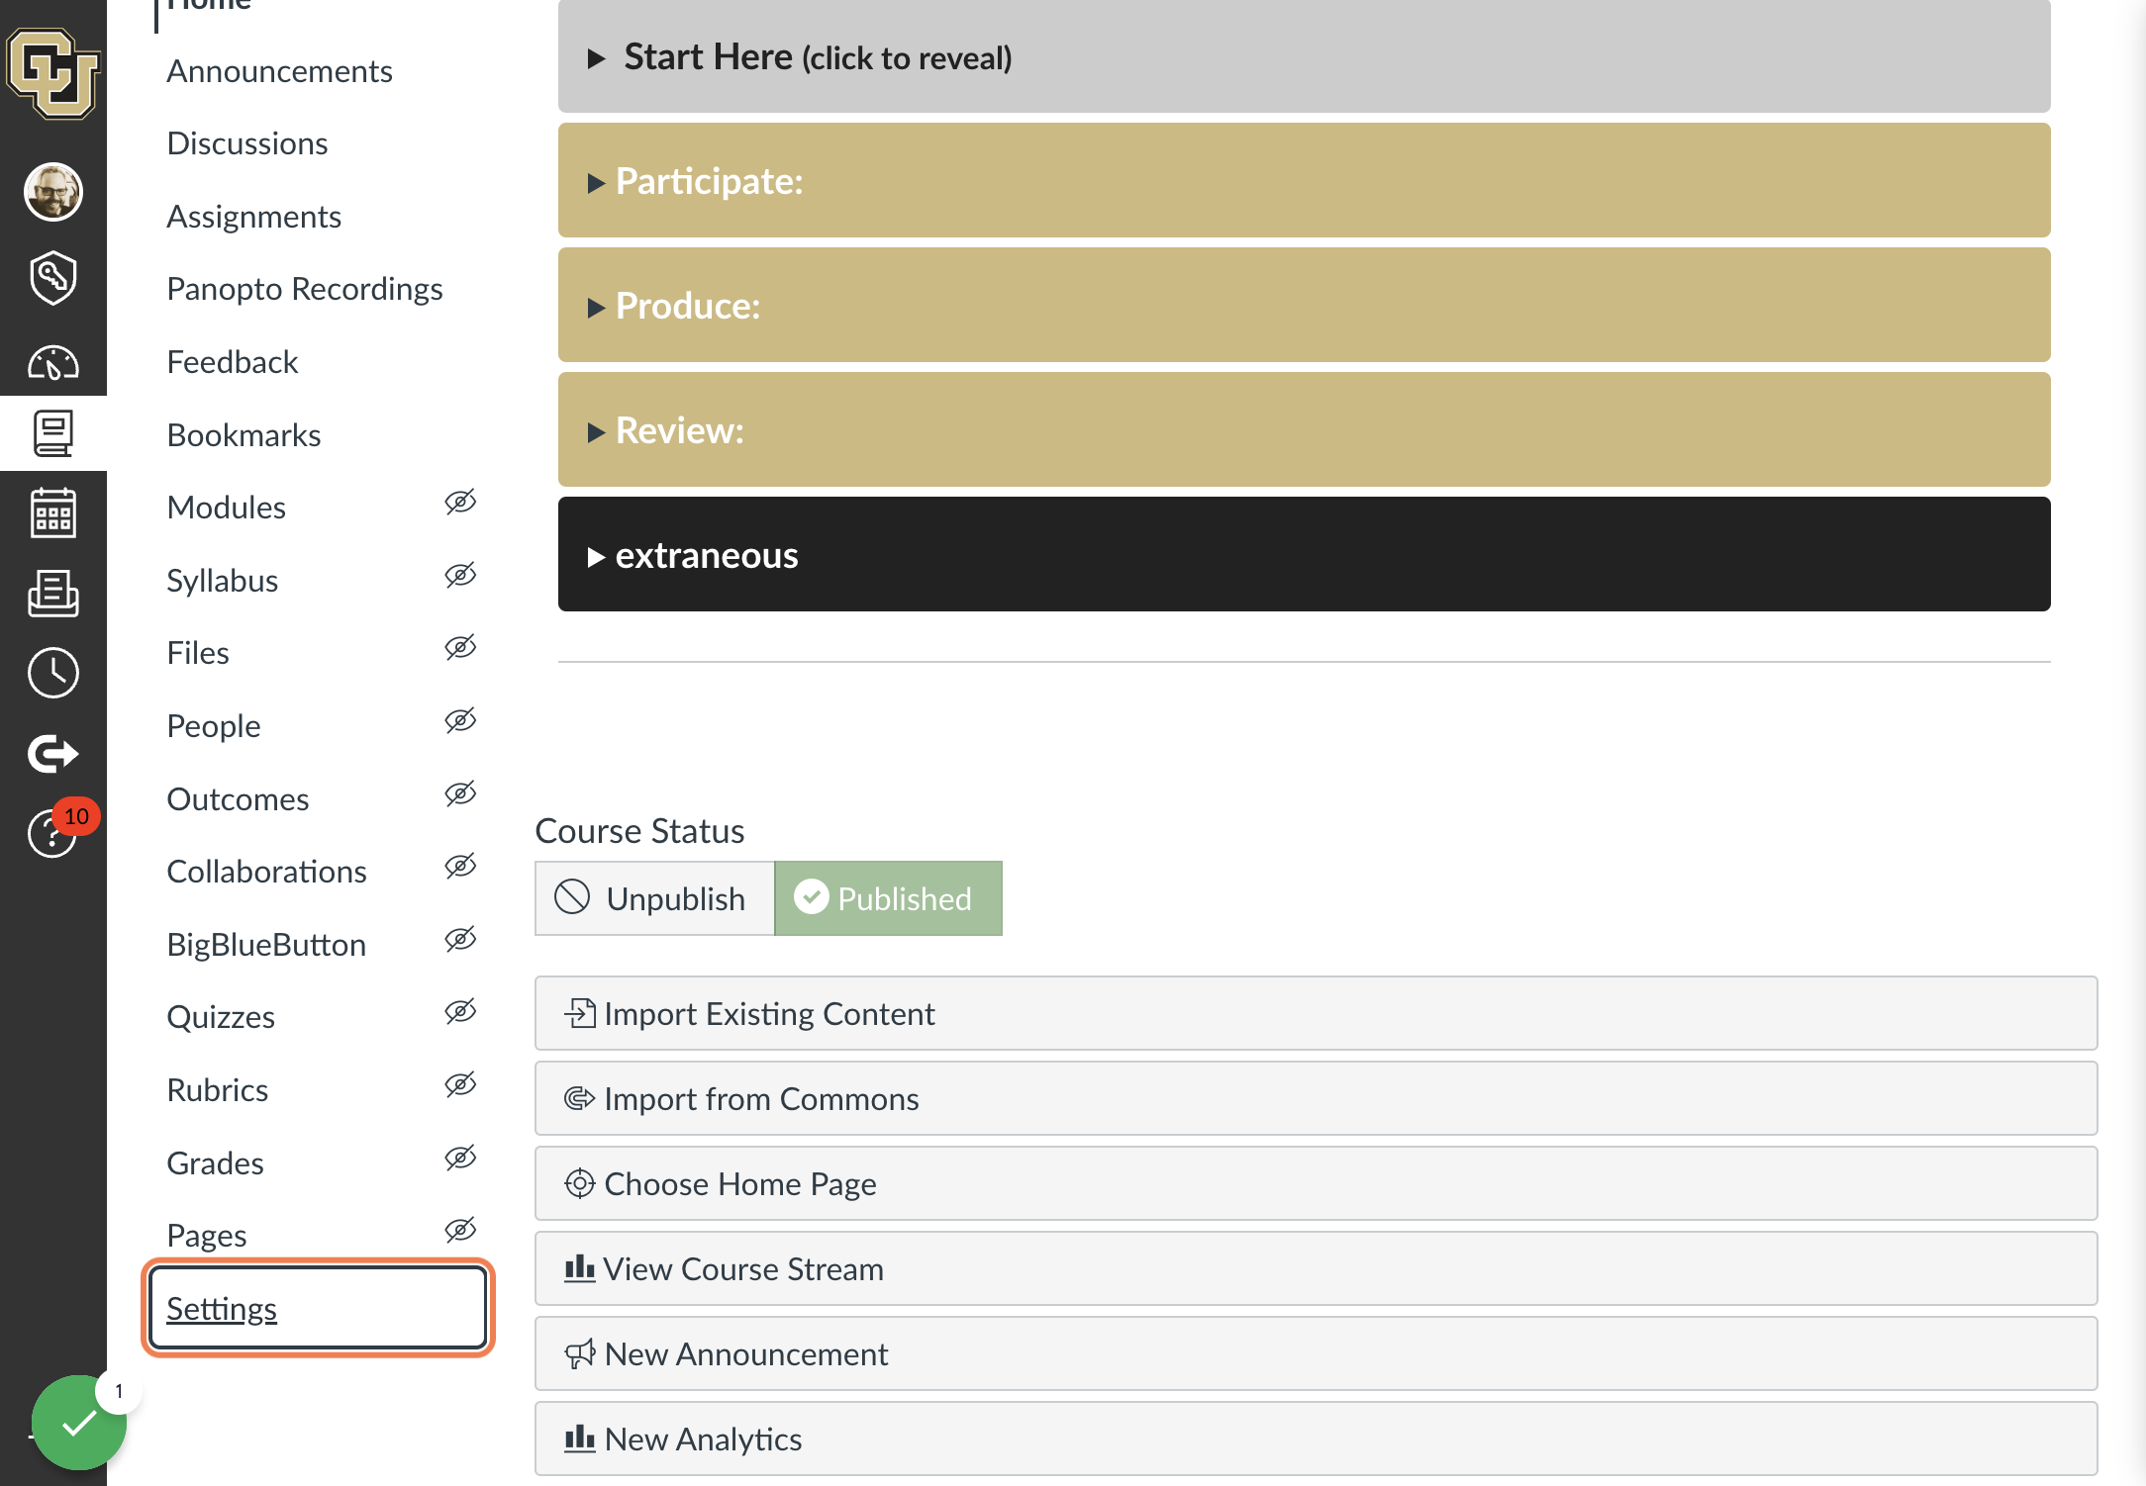The height and width of the screenshot is (1486, 2146).
Task: Expand the Review section
Action: click(1304, 429)
